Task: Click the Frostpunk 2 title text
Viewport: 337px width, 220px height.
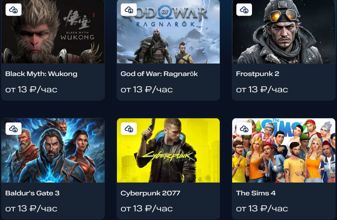Action: point(258,74)
